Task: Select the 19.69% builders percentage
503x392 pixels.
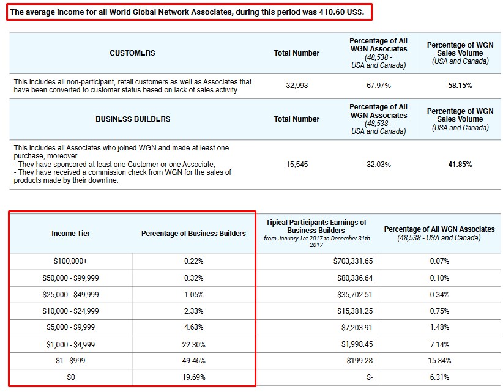Action: pyautogui.click(x=194, y=377)
